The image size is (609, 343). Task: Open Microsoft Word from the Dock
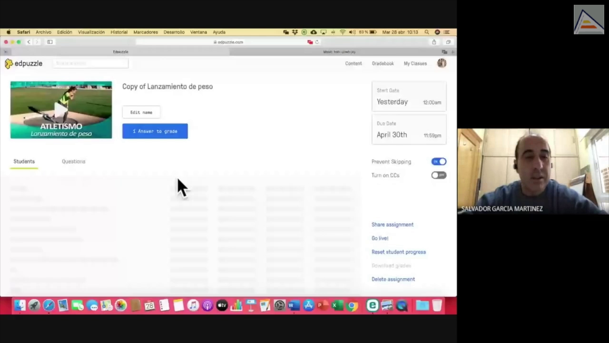pyautogui.click(x=294, y=305)
